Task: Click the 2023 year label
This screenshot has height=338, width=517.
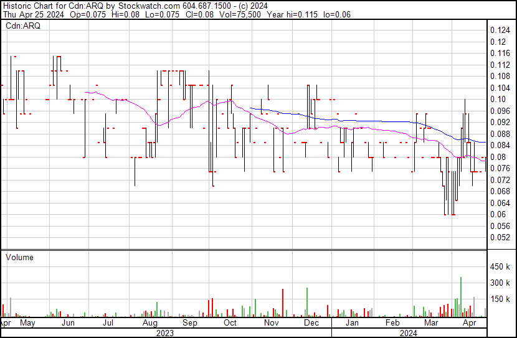Action: (164, 333)
